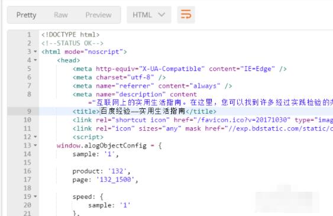Click the shortcut icon link line
333x216 pixels.
[203, 120]
